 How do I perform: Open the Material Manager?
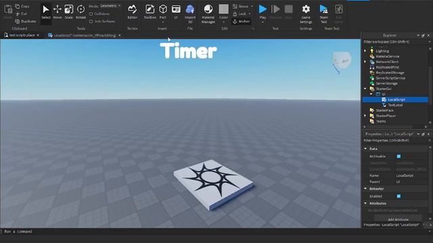click(208, 13)
